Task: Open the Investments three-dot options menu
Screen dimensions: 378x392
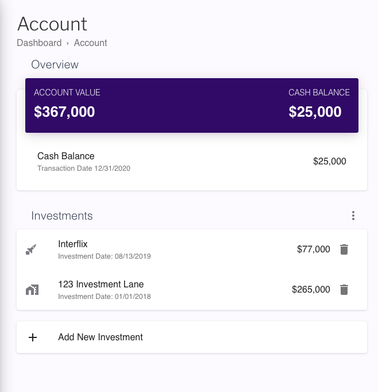Action: click(x=353, y=216)
